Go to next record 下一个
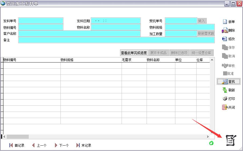This screenshot has width=243, height=151. click(x=61, y=145)
